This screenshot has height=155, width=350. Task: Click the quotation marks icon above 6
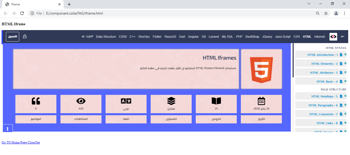(36, 101)
